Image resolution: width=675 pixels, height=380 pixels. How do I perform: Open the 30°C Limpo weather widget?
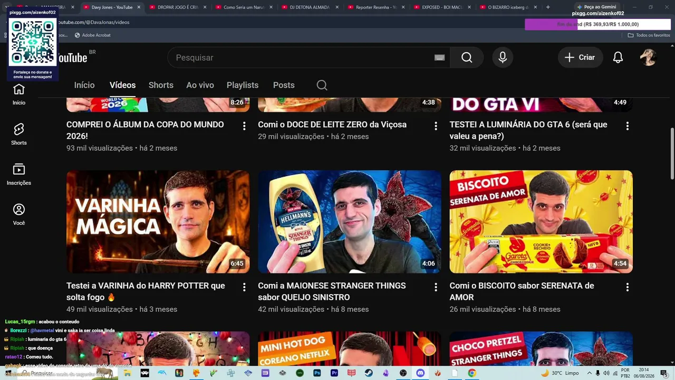click(560, 373)
